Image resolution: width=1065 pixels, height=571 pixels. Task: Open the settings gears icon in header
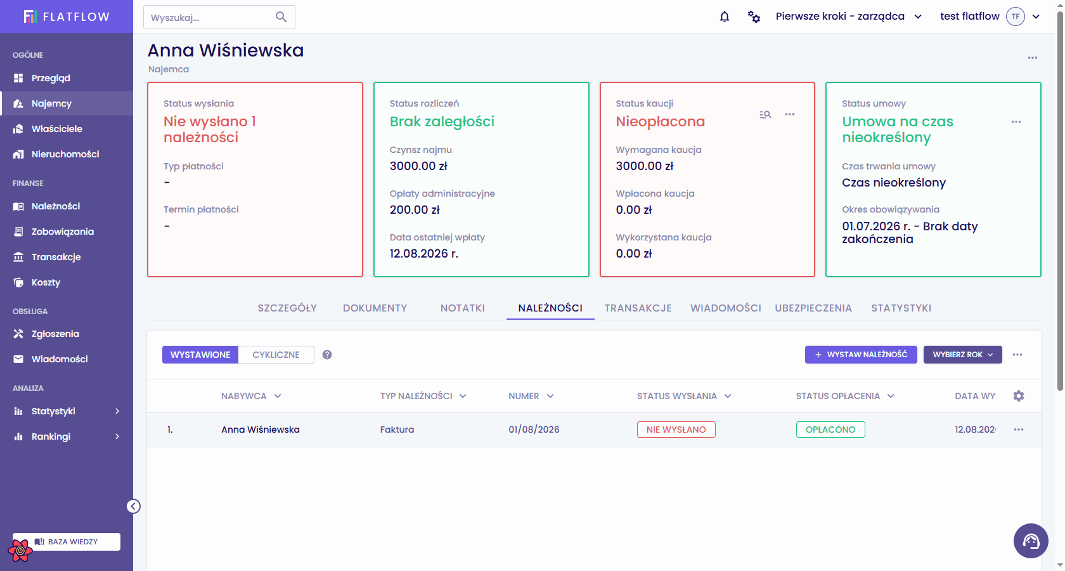(754, 17)
